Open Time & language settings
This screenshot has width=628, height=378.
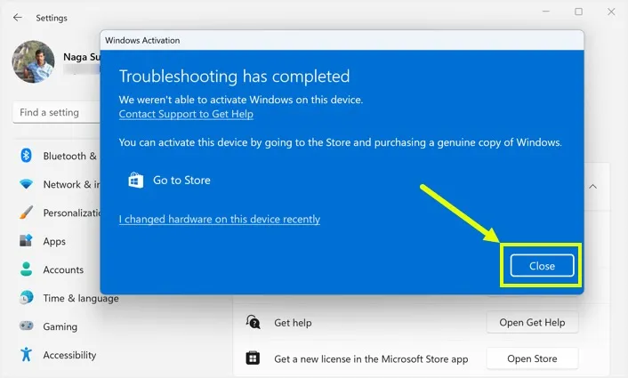[81, 298]
